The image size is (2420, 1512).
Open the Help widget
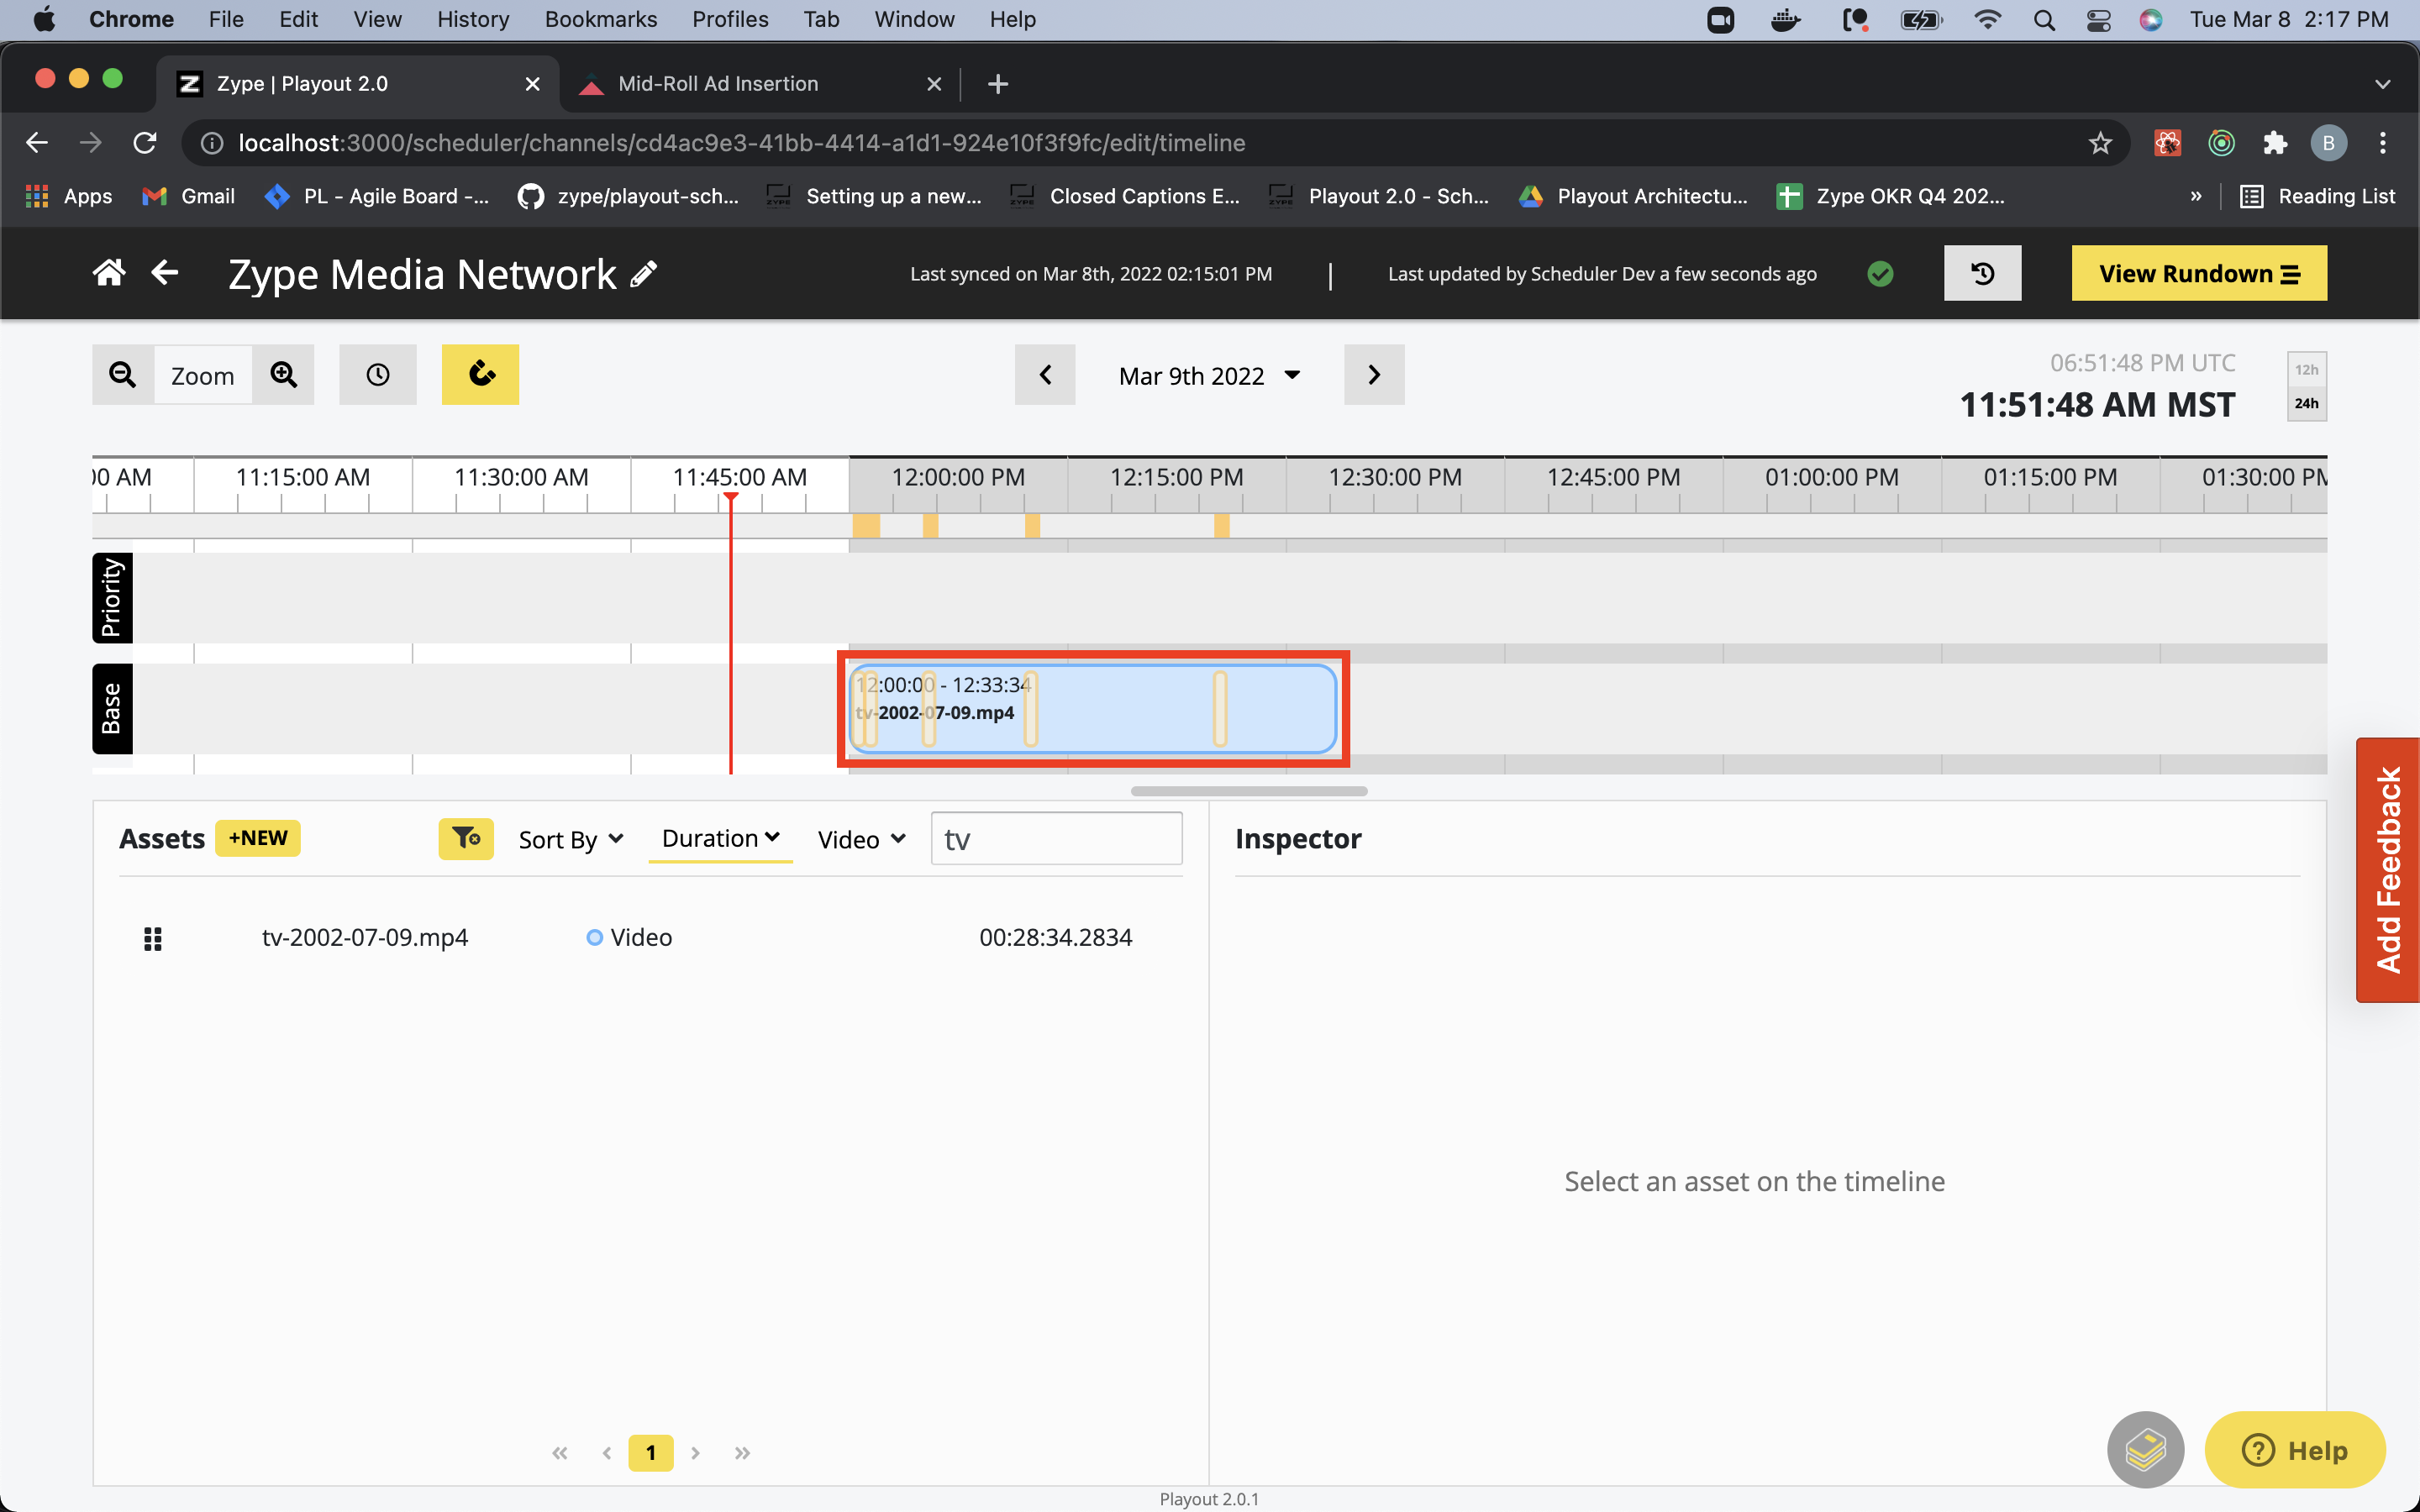click(x=2295, y=1450)
